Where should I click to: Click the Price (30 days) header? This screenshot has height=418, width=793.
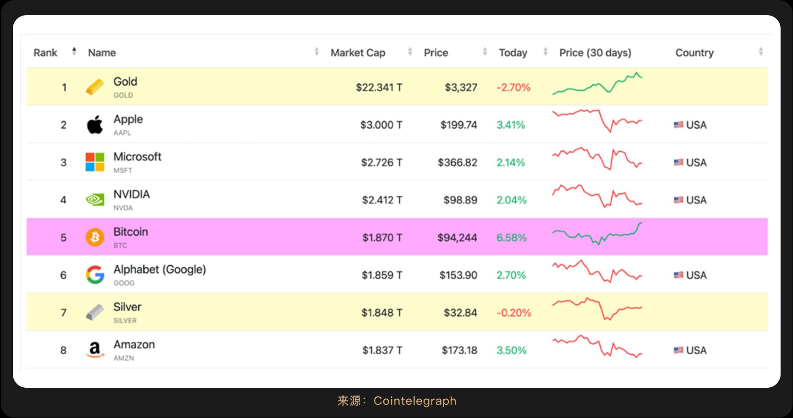[595, 53]
